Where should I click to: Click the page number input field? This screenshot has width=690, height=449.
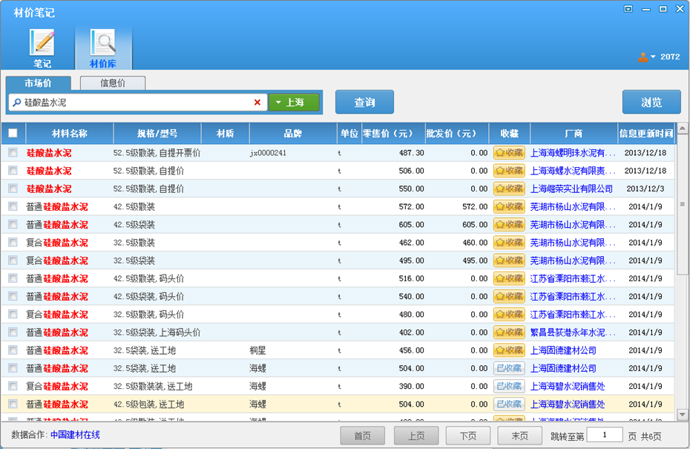pos(605,435)
